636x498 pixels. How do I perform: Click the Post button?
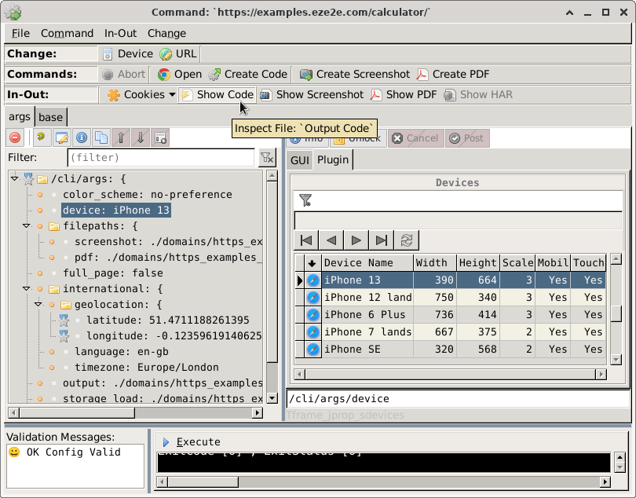(x=467, y=138)
